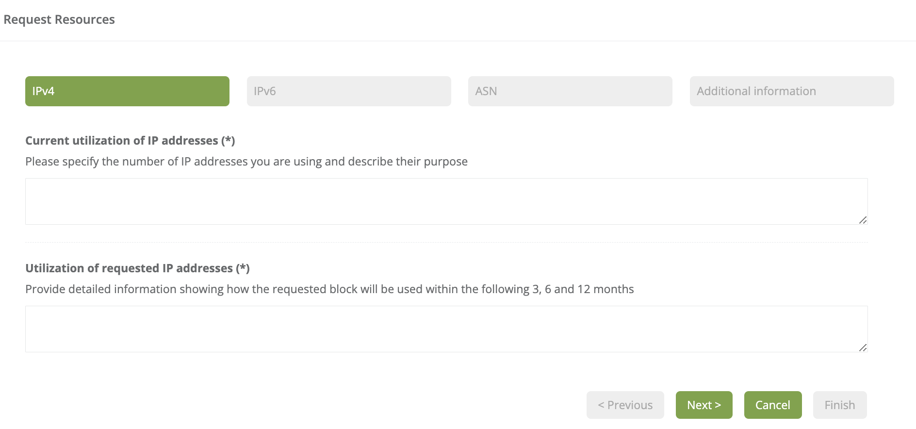Screen dimensions: 916x429
Task: Click the Request Resources heading
Action: pyautogui.click(x=59, y=19)
